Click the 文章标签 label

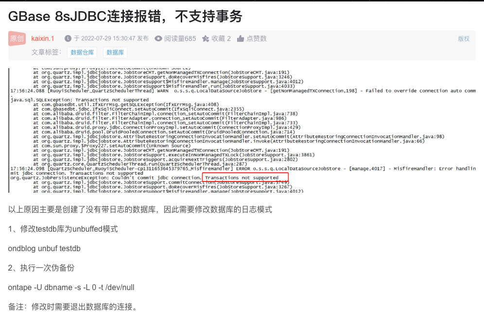46,52
